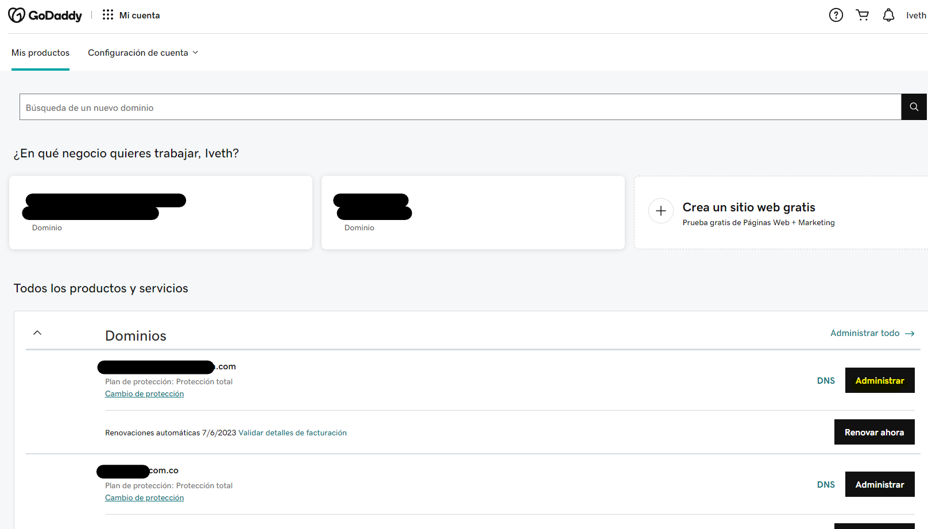Image resolution: width=928 pixels, height=529 pixels.
Task: Click the Renovar ahora button
Action: pyautogui.click(x=874, y=432)
